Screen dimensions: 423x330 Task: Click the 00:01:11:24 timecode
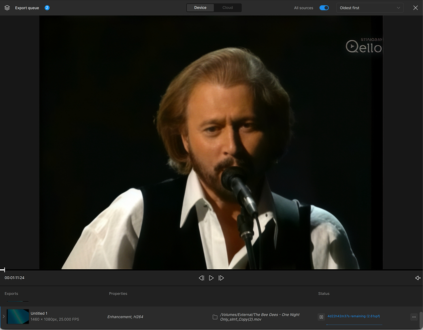pos(14,278)
